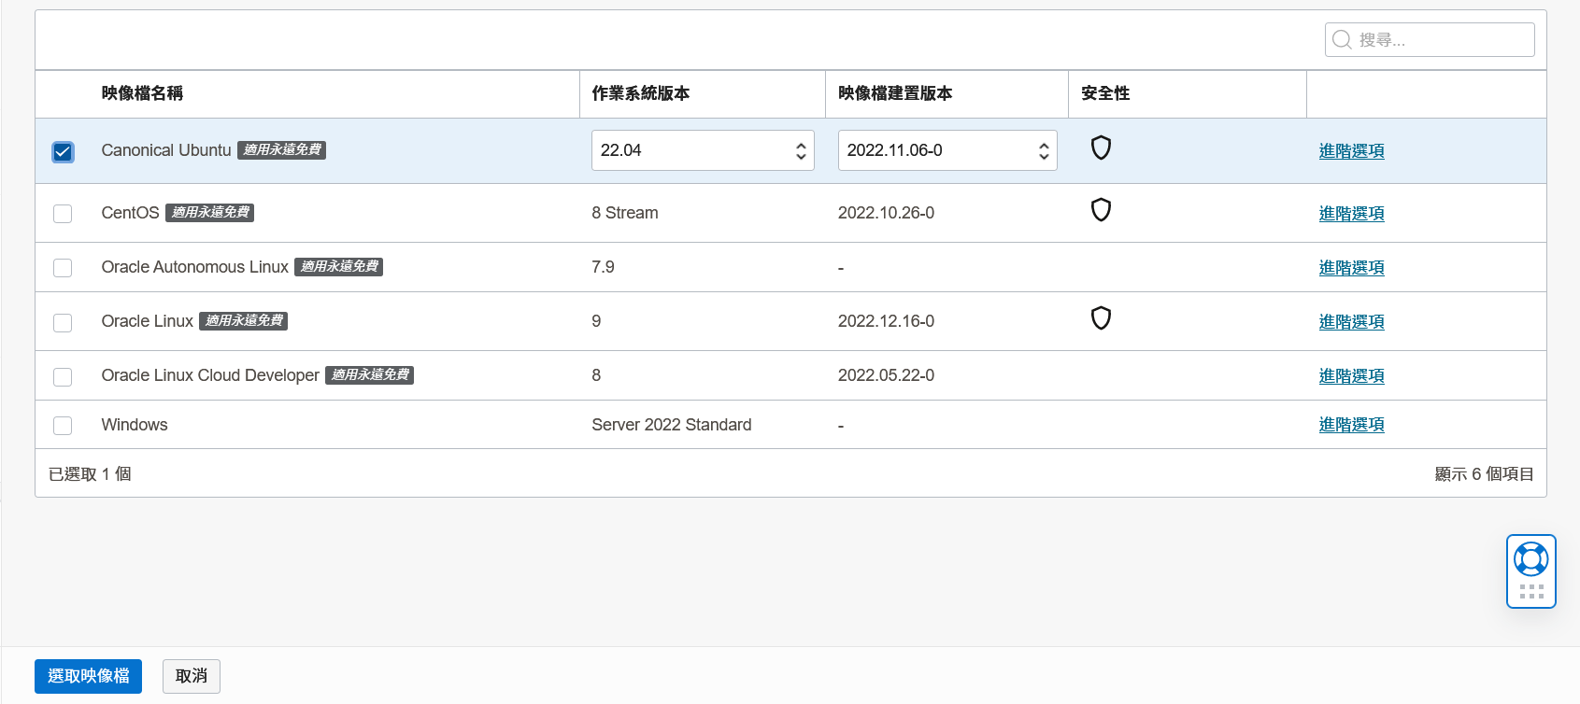The image size is (1580, 704).
Task: Click the Server 2022 Standard version cell
Action: (672, 425)
